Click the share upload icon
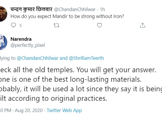Screen dimensions: 162x114 143,25
